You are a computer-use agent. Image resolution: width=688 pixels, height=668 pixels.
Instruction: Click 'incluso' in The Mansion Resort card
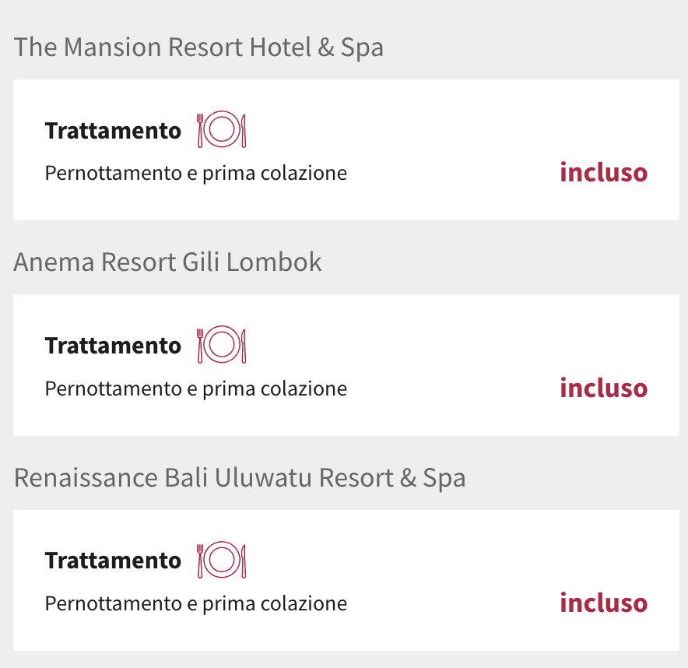(x=604, y=172)
